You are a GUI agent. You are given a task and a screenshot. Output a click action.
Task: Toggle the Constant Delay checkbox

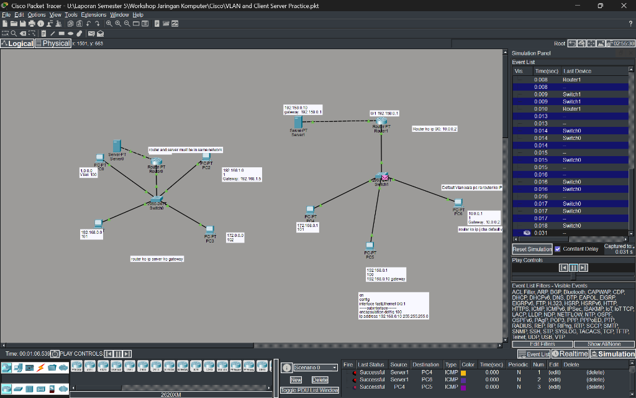coord(557,249)
